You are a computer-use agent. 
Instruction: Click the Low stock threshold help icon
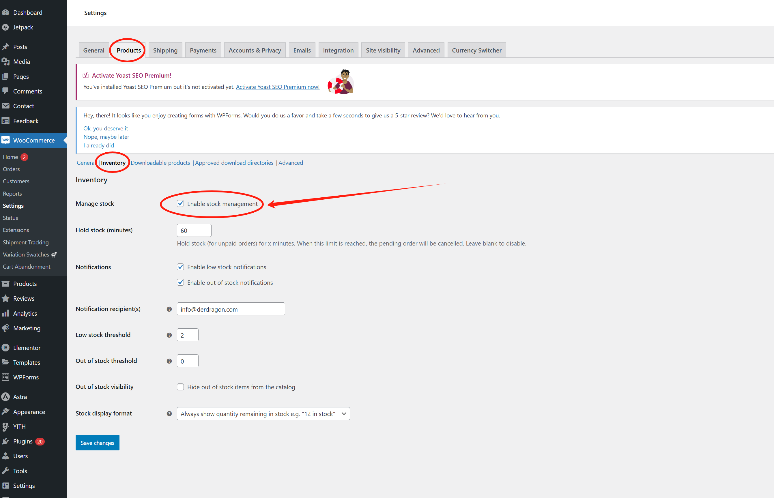coord(169,335)
